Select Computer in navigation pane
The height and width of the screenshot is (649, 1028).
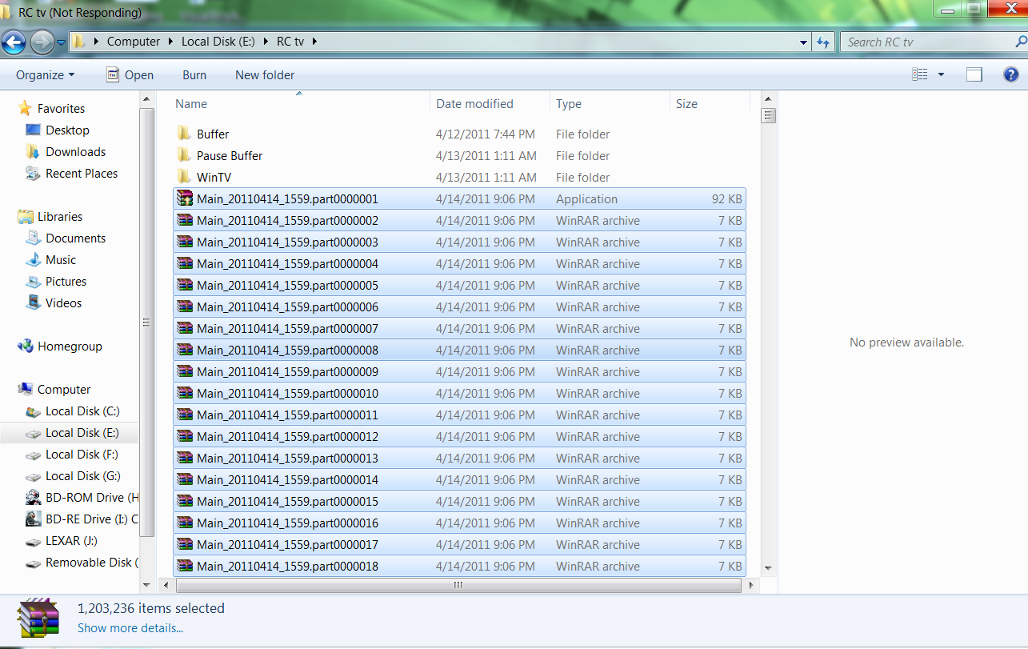pyautogui.click(x=63, y=389)
